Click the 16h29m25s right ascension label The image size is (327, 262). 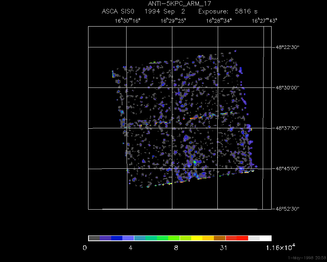click(x=173, y=20)
